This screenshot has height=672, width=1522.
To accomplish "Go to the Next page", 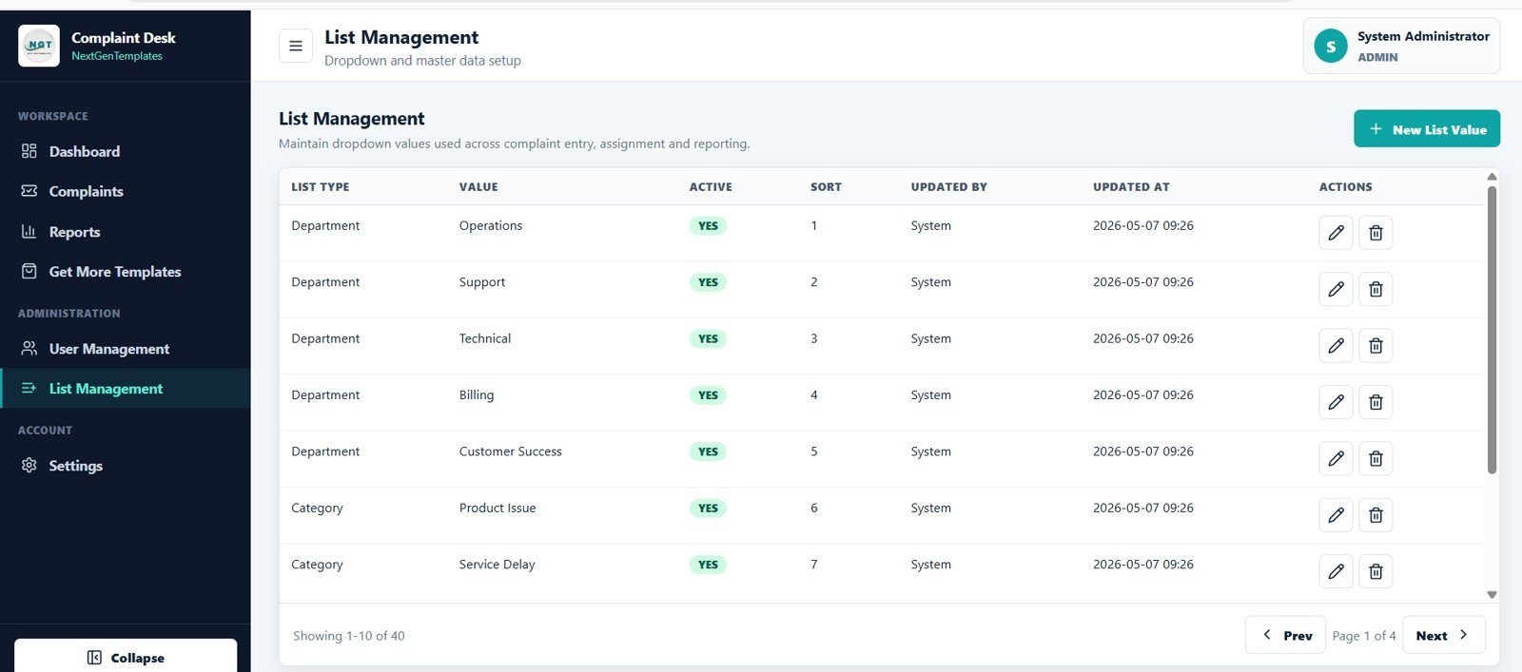I will coord(1443,636).
